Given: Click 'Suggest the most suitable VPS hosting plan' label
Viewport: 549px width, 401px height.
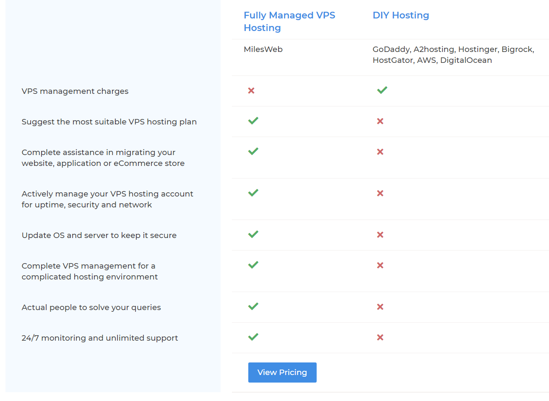Looking at the screenshot, I should 109,122.
